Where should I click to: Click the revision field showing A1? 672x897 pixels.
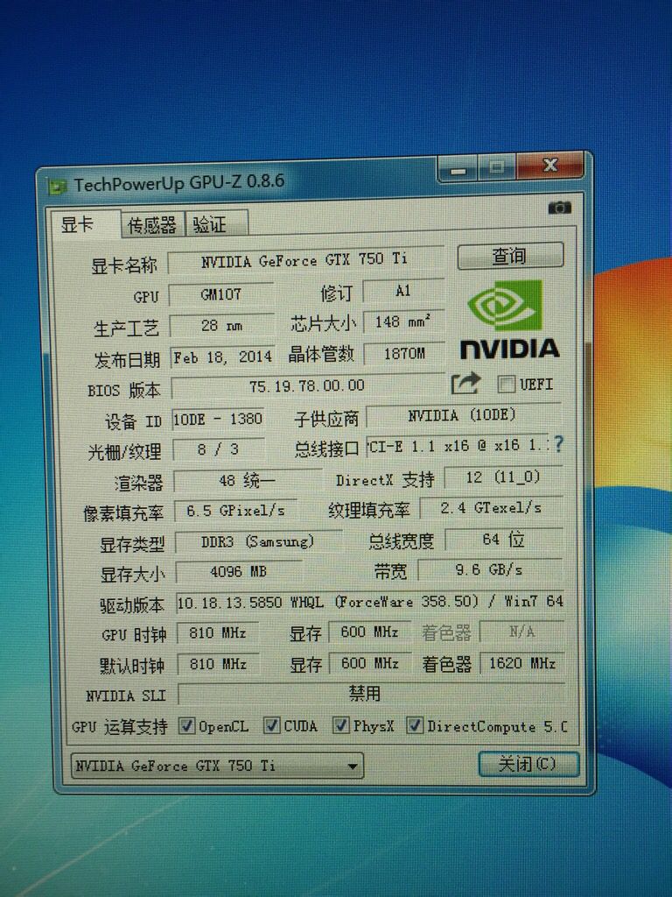coord(403,291)
